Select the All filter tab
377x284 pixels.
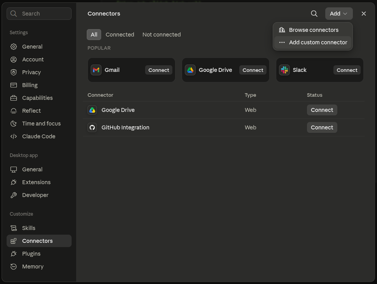point(94,35)
